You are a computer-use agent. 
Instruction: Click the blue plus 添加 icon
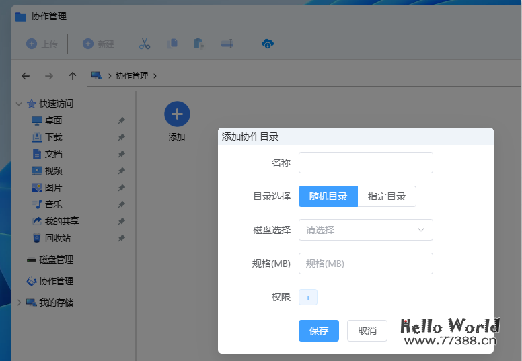click(177, 114)
